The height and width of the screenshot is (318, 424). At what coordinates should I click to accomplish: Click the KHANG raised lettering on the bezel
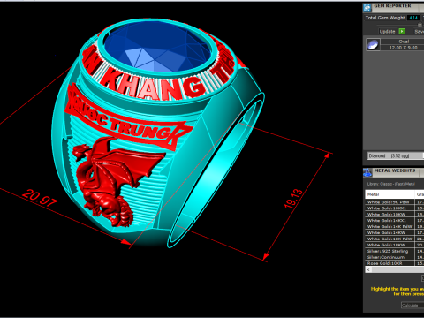point(155,87)
